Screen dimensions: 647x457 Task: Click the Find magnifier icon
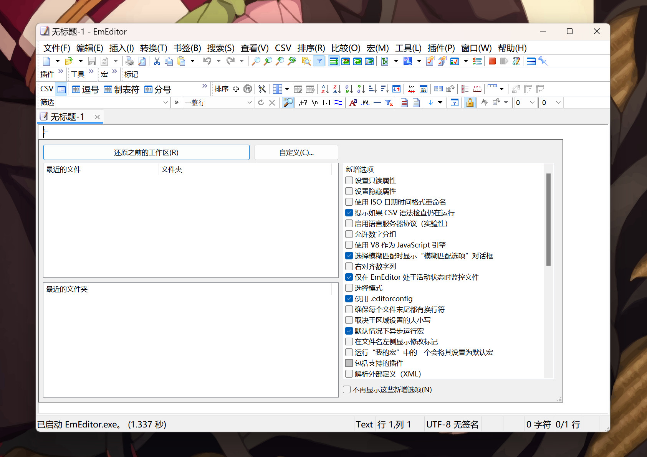point(256,61)
